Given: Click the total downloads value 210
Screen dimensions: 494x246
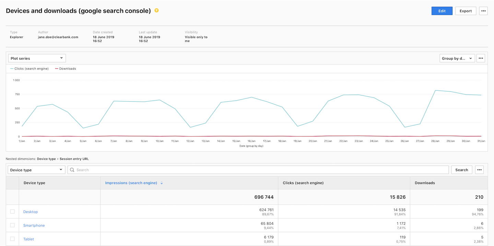Looking at the screenshot, I should click(x=479, y=197).
